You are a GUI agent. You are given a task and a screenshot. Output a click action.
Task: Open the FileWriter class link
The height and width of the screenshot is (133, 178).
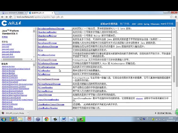(x=44, y=74)
